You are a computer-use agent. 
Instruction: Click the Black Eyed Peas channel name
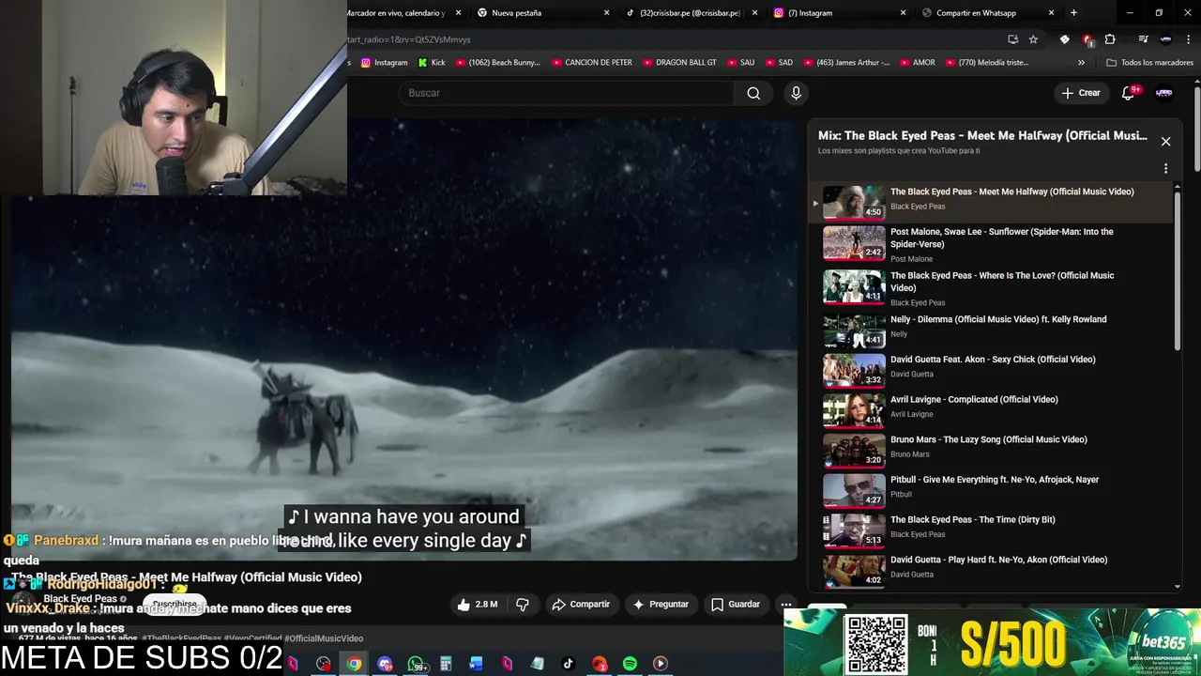click(x=80, y=599)
